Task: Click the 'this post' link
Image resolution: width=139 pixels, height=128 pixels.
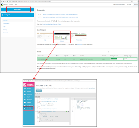Action: tap(80, 44)
